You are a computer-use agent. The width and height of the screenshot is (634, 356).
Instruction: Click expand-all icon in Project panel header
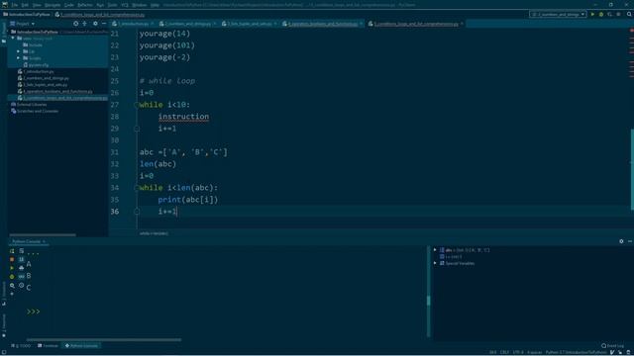(x=84, y=24)
